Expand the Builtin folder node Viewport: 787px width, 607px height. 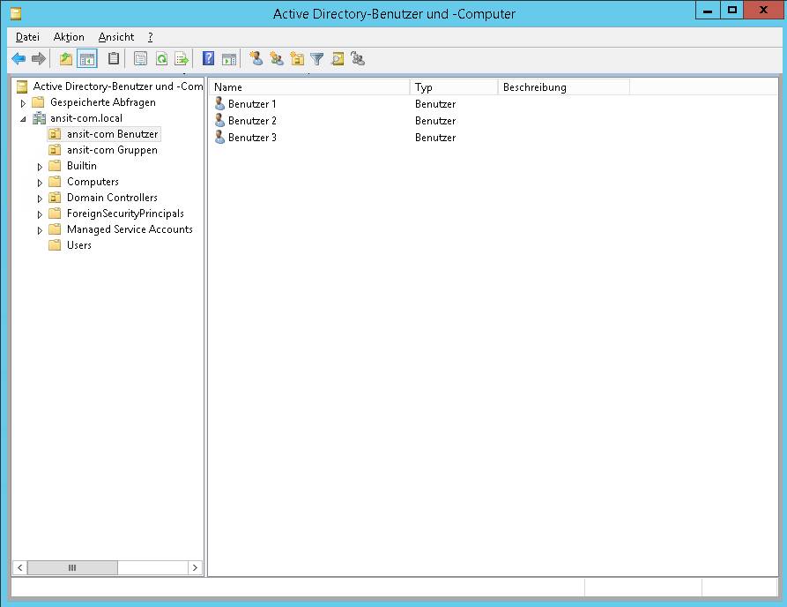(40, 167)
